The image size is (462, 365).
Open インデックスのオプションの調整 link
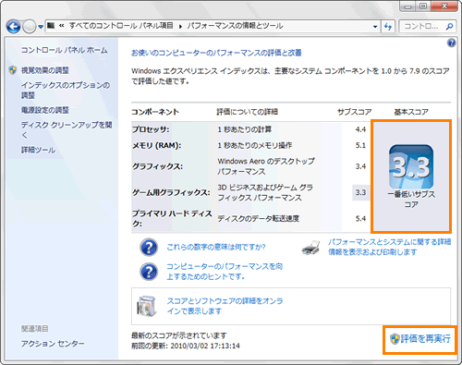point(66,91)
